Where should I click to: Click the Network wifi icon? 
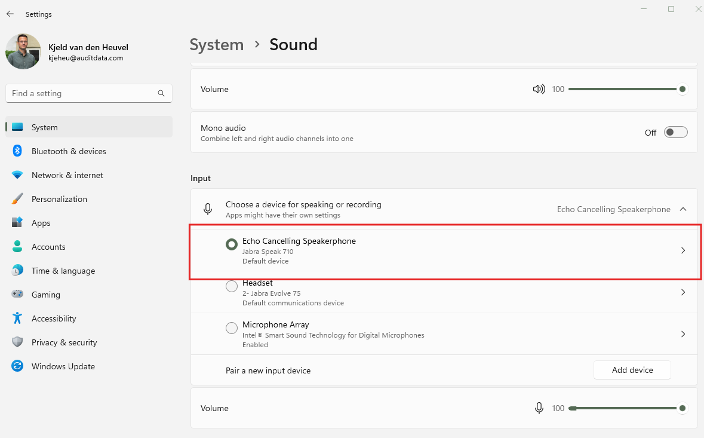[17, 174]
